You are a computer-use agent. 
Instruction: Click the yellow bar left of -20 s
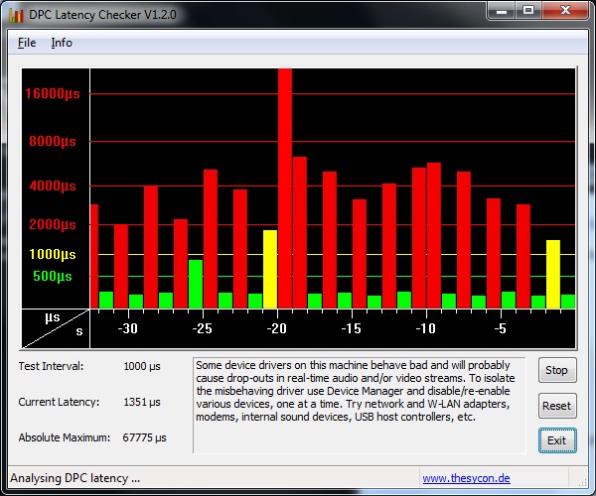[270, 269]
